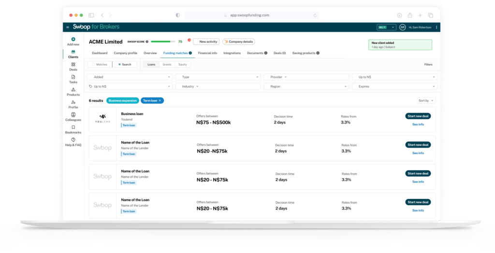Image resolution: width=495 pixels, height=253 pixels.
Task: Open the Region dropdown
Action: click(x=306, y=86)
